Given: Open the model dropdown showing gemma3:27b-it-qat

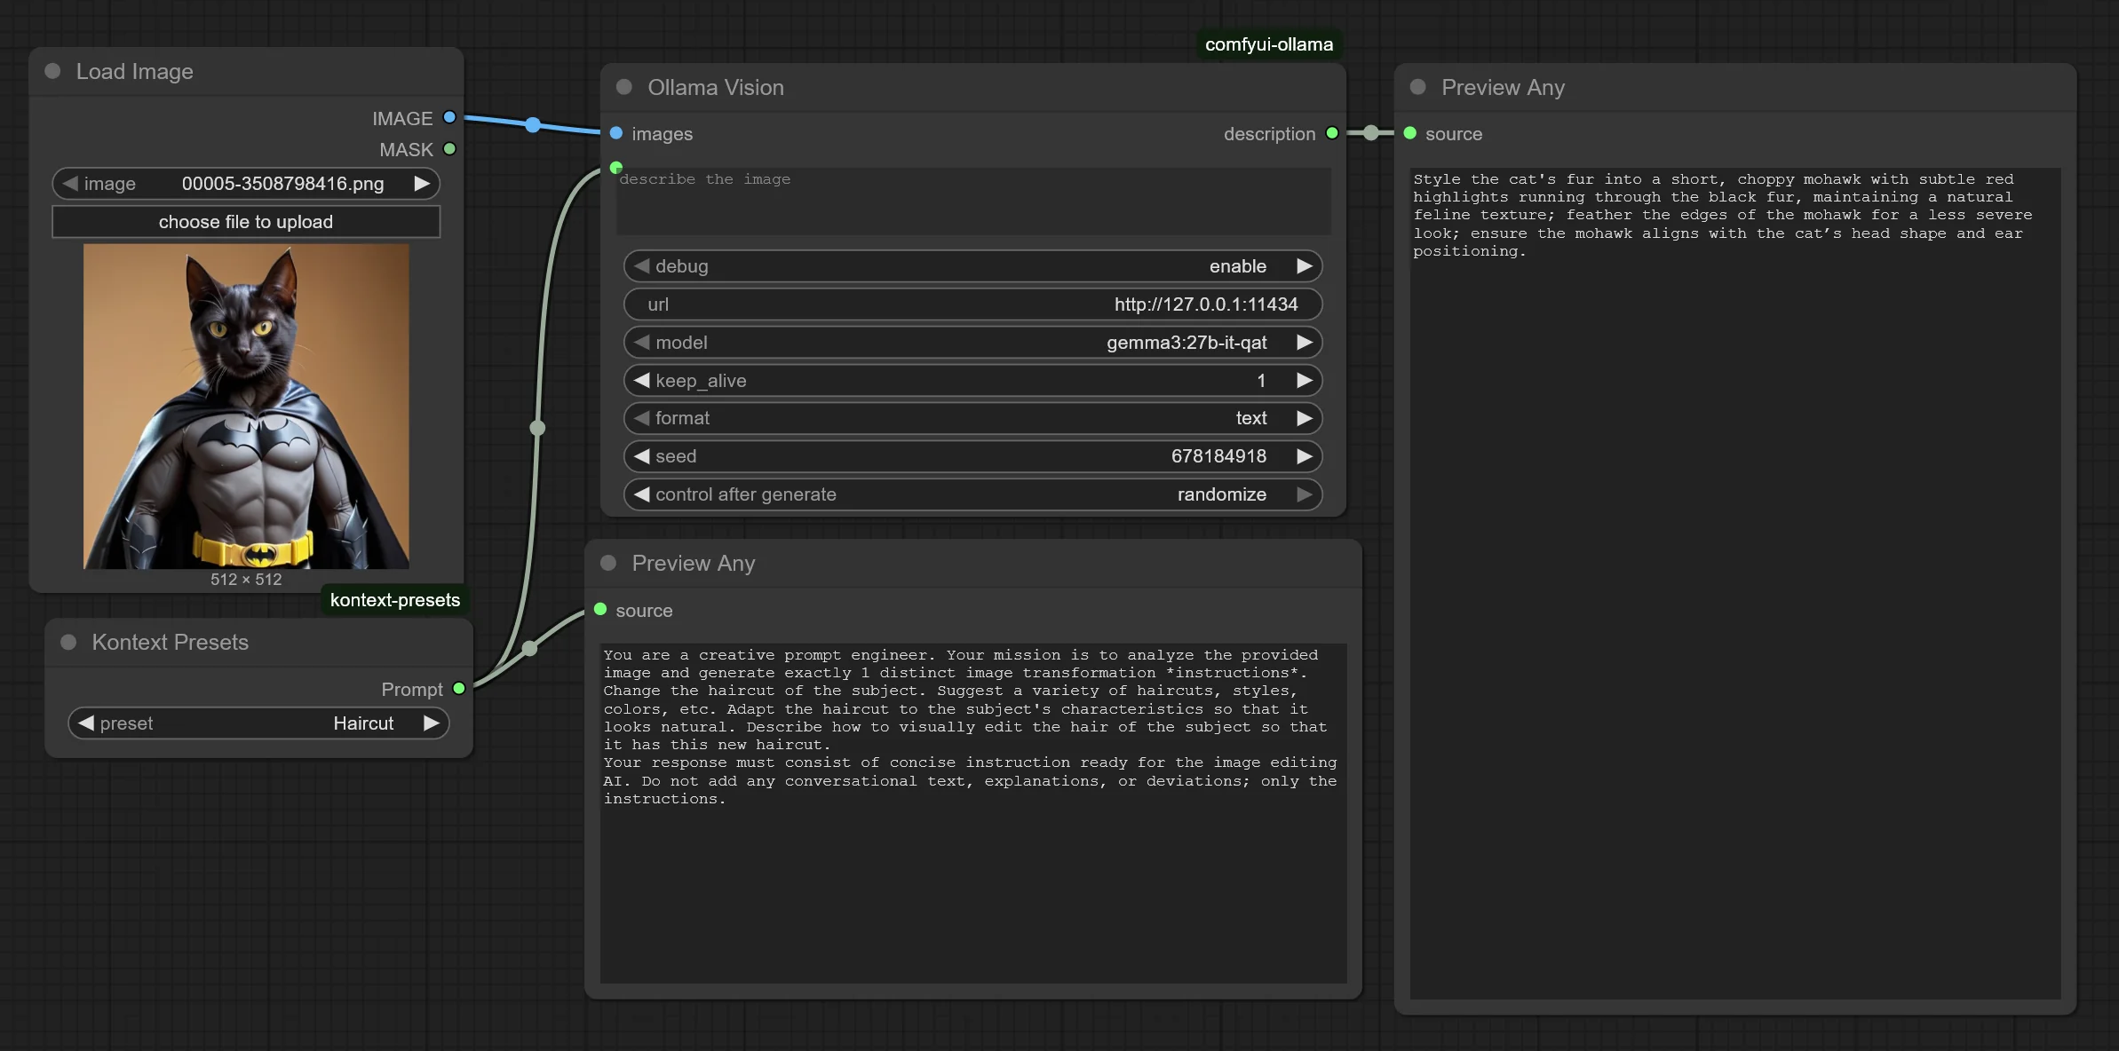Looking at the screenshot, I should pos(972,343).
